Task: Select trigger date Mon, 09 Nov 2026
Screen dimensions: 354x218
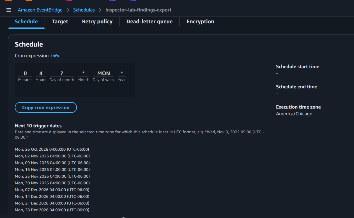Action: [x=52, y=163]
